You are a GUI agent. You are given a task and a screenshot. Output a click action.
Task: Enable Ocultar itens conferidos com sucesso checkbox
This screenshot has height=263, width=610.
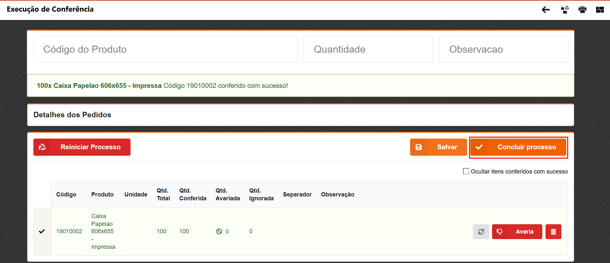tap(466, 171)
